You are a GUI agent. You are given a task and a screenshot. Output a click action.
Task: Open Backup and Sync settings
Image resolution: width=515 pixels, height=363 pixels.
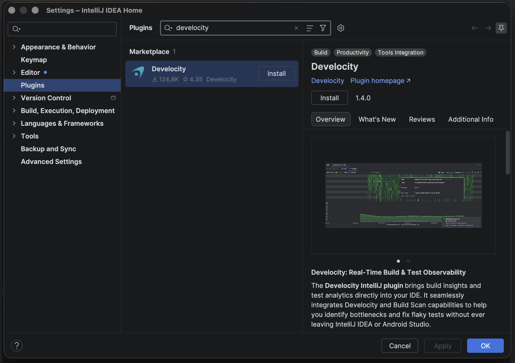click(x=48, y=149)
